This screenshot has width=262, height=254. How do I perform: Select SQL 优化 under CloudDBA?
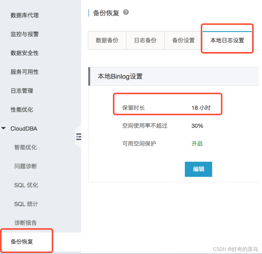pos(26,185)
